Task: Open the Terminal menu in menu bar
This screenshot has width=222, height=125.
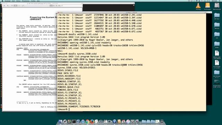Action: (7, 1)
